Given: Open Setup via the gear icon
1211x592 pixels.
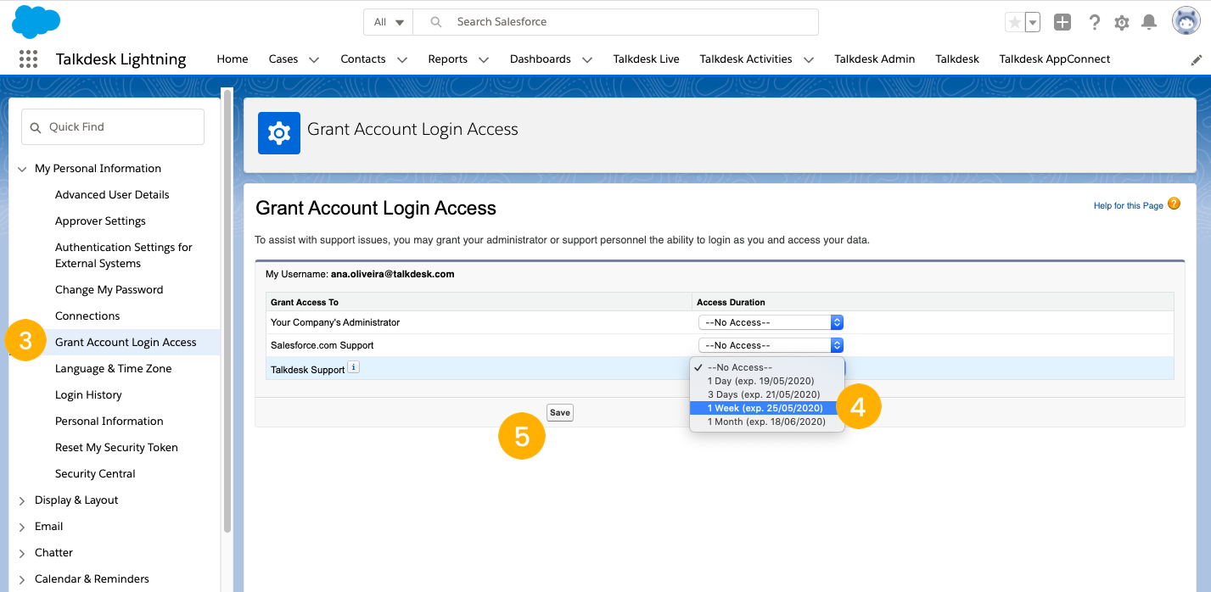Looking at the screenshot, I should [1121, 22].
